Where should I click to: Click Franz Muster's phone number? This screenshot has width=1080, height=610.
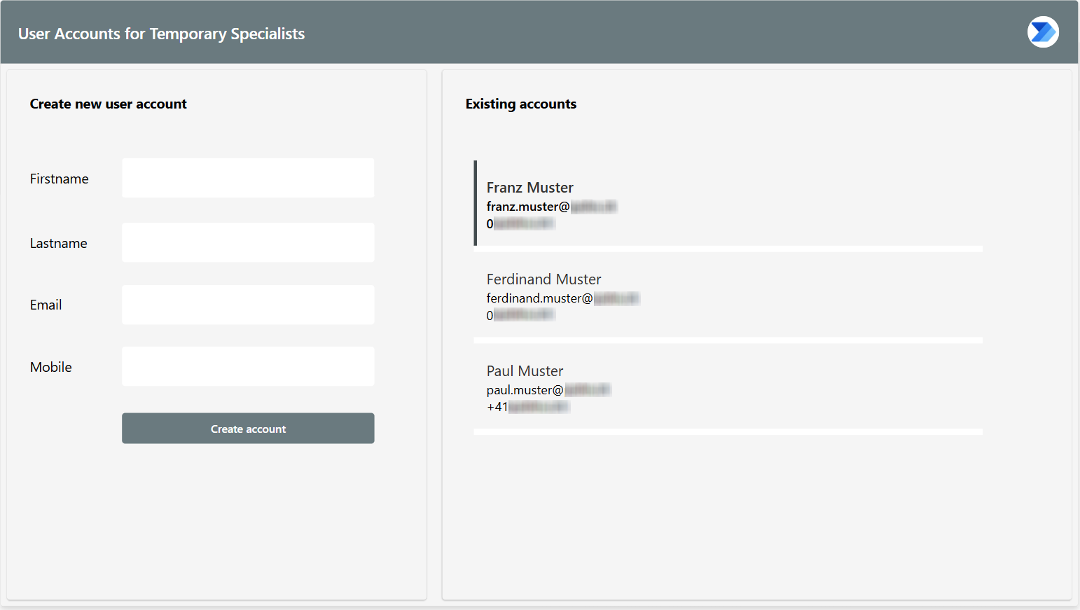click(520, 224)
